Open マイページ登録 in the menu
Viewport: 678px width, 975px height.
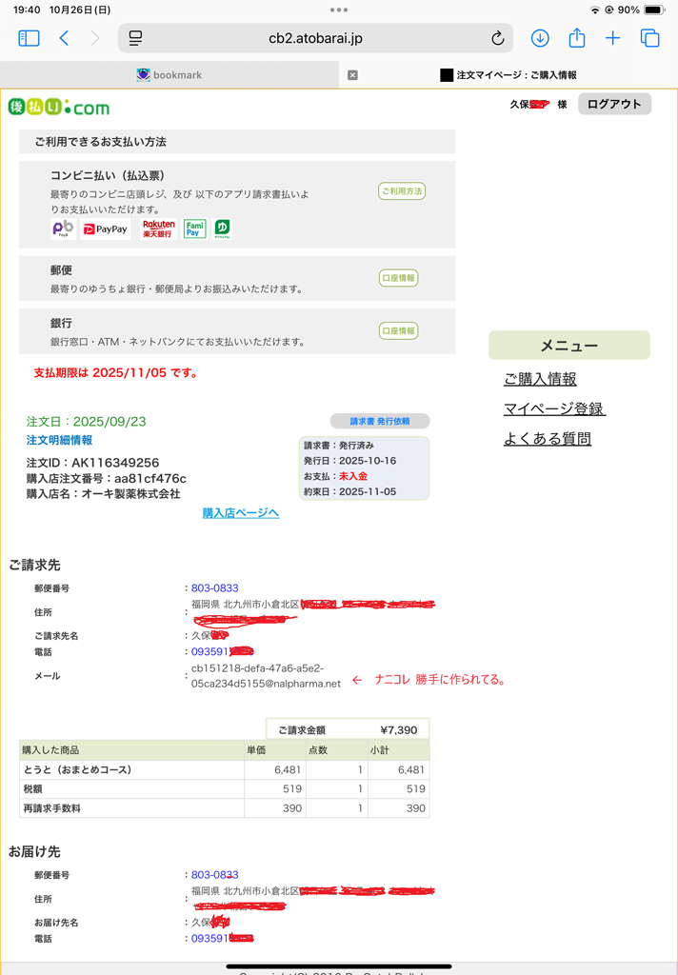pos(554,408)
